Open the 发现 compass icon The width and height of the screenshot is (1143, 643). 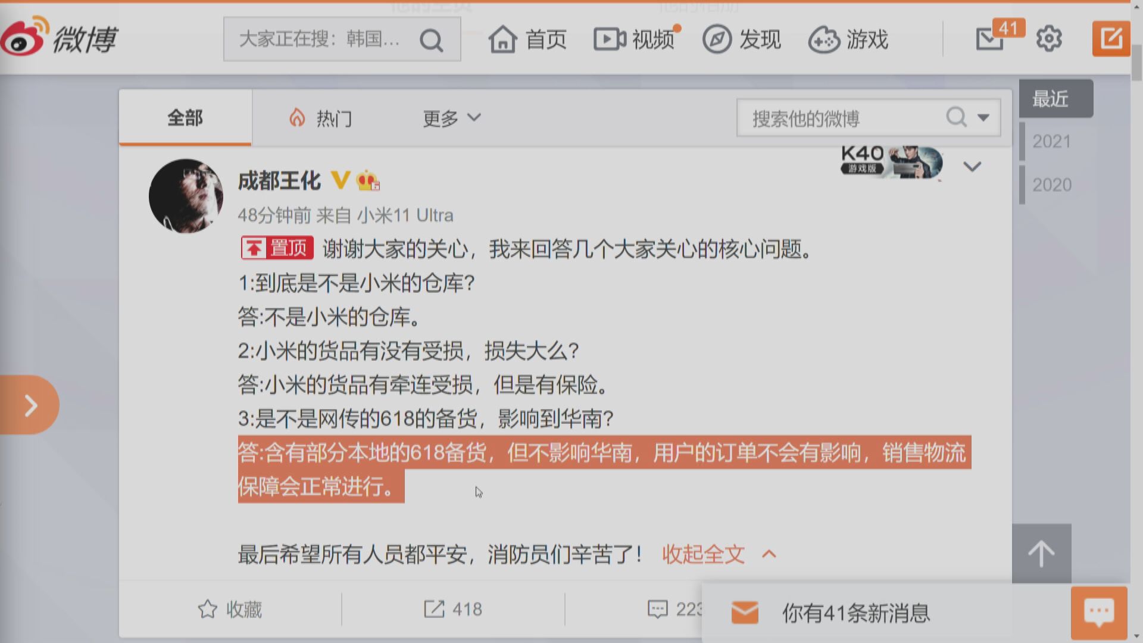point(717,39)
